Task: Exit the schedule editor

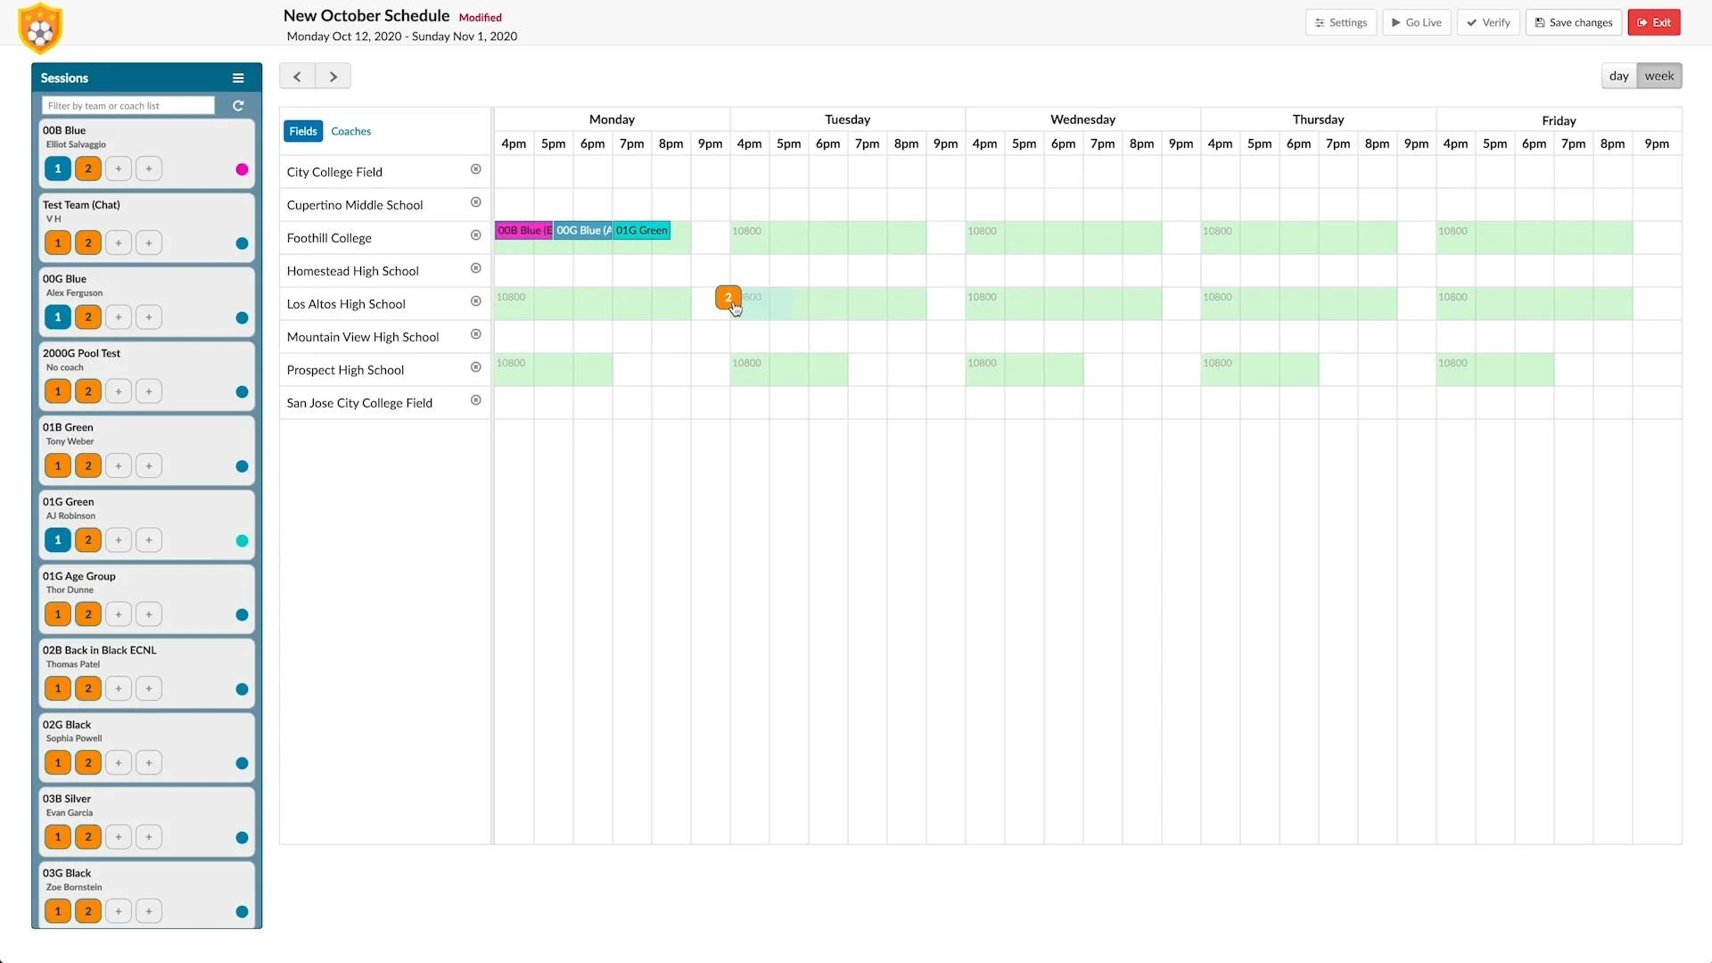Action: coord(1654,22)
